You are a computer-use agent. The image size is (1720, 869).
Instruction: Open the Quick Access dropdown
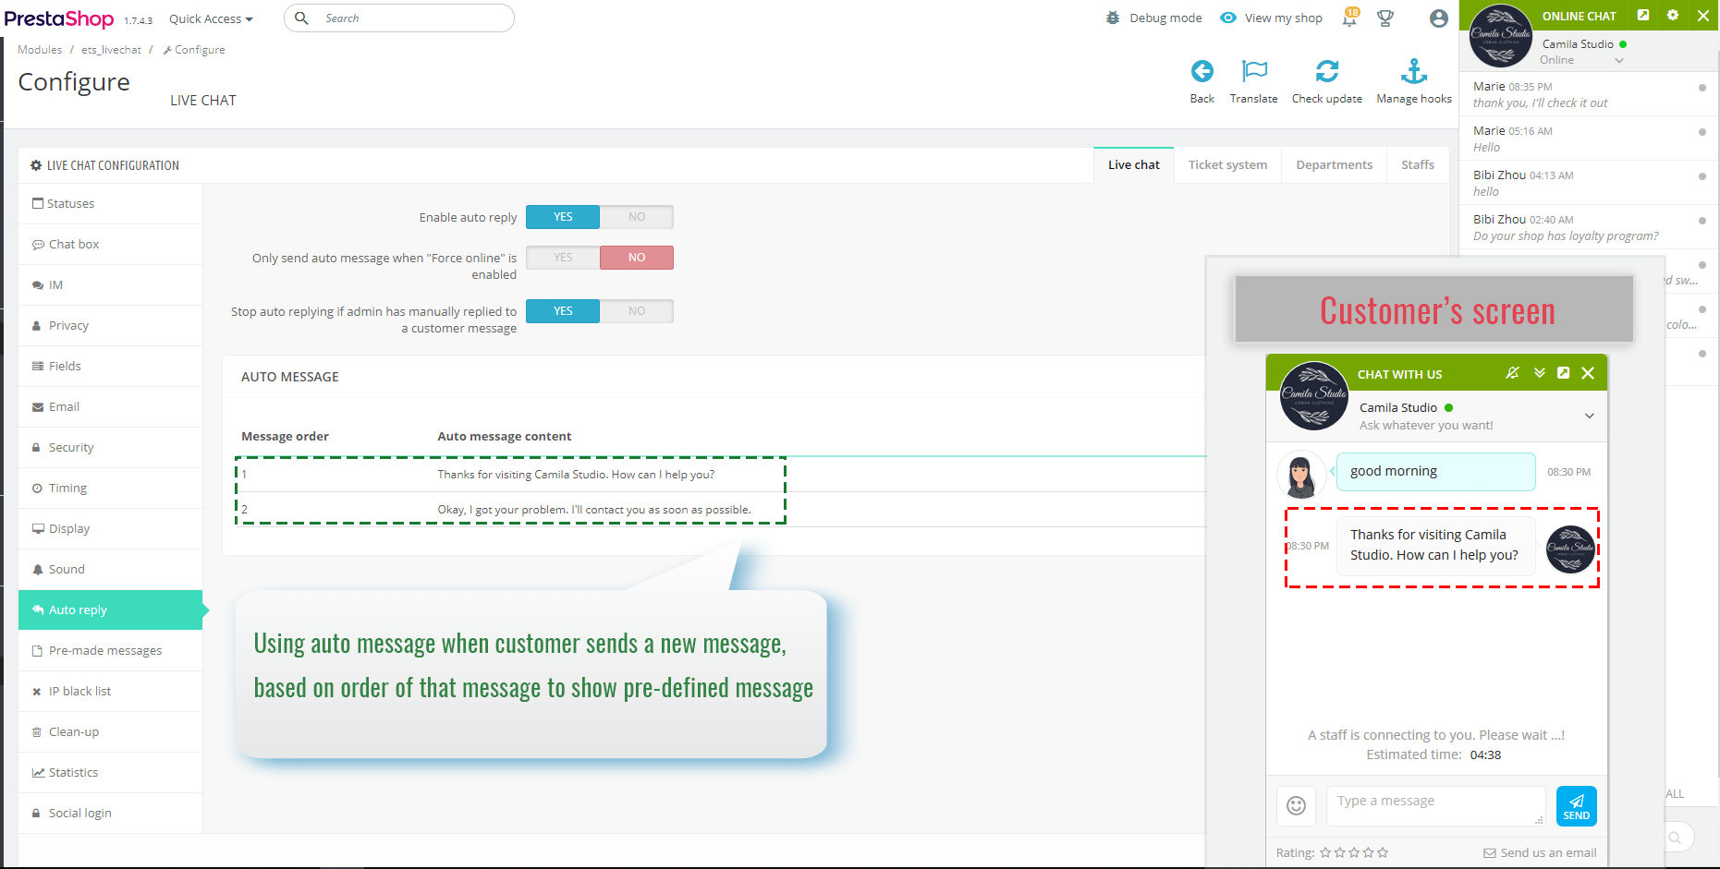[x=211, y=18]
